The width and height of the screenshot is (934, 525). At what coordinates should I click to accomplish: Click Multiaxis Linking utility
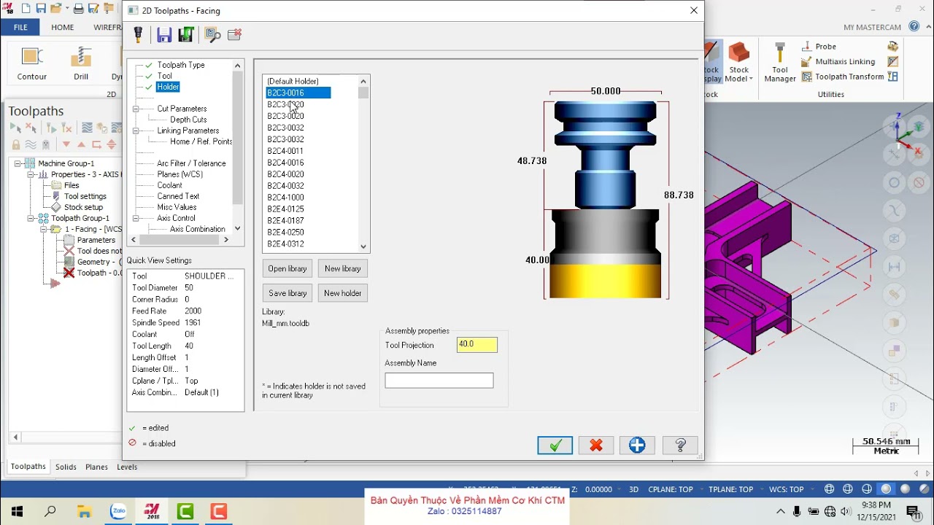point(838,62)
